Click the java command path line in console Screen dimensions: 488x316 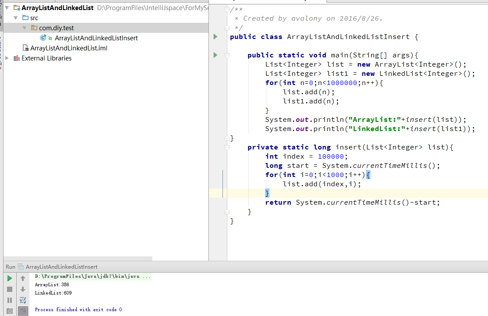click(93, 277)
